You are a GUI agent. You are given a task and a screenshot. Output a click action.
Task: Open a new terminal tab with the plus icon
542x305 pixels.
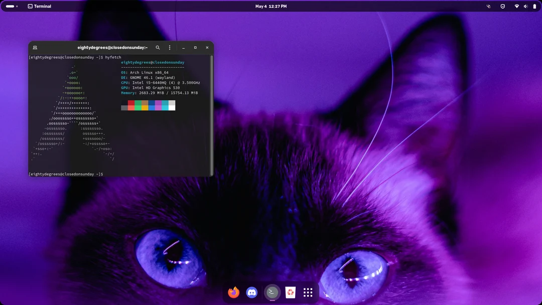(35, 48)
